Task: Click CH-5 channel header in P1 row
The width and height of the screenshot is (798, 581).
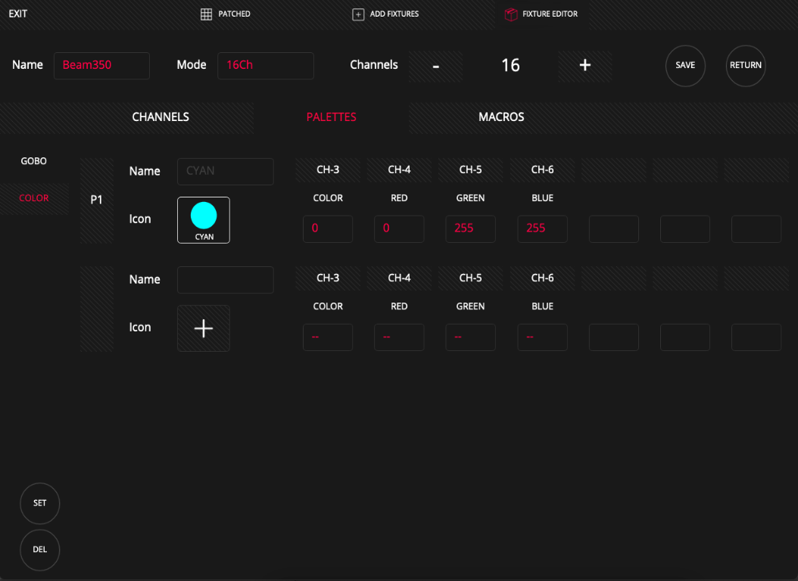Action: 470,169
